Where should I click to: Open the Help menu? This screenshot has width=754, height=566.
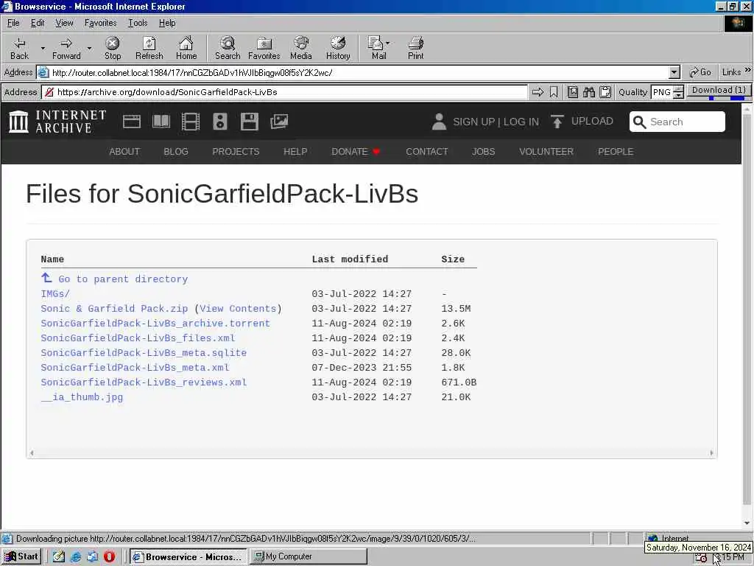tap(167, 23)
